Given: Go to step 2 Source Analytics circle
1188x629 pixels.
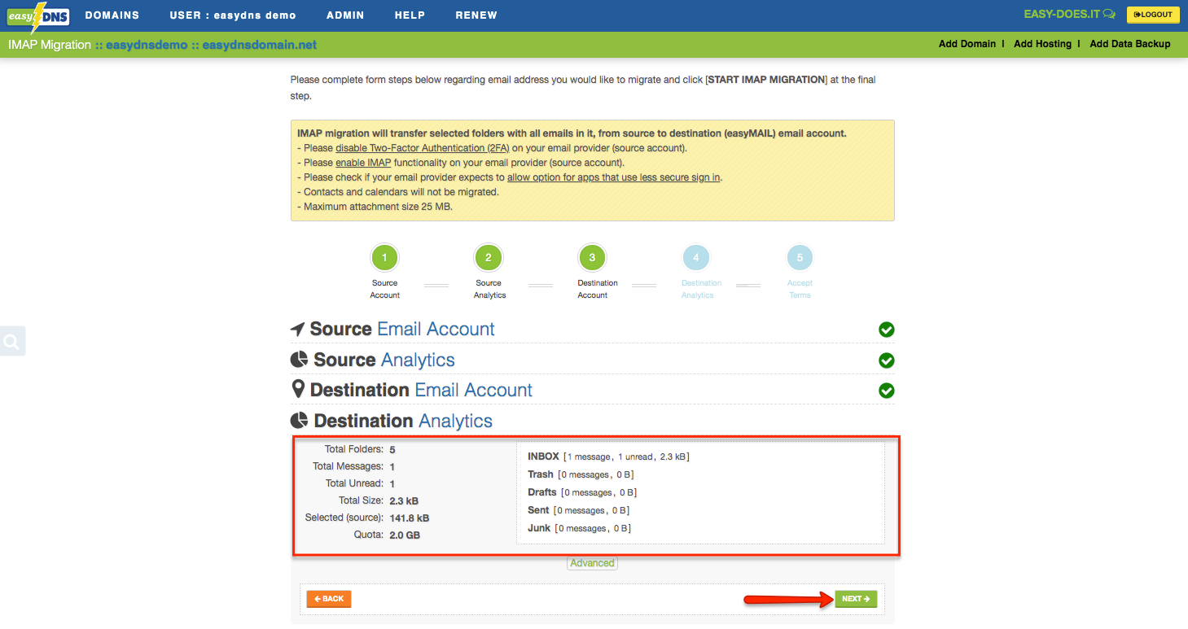Looking at the screenshot, I should (x=488, y=258).
